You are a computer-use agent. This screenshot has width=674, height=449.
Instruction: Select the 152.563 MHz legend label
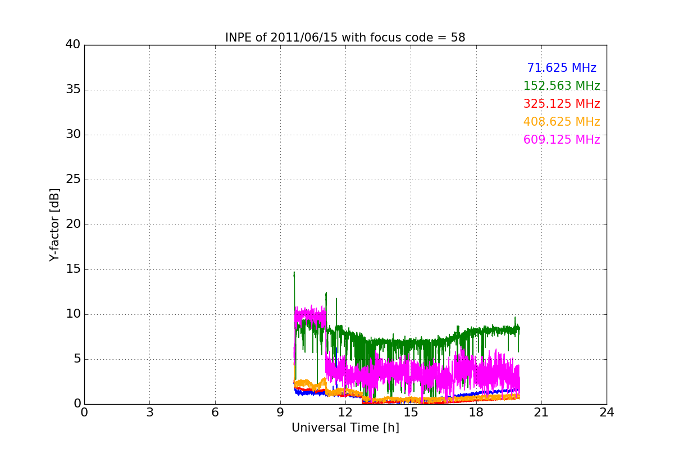point(562,86)
